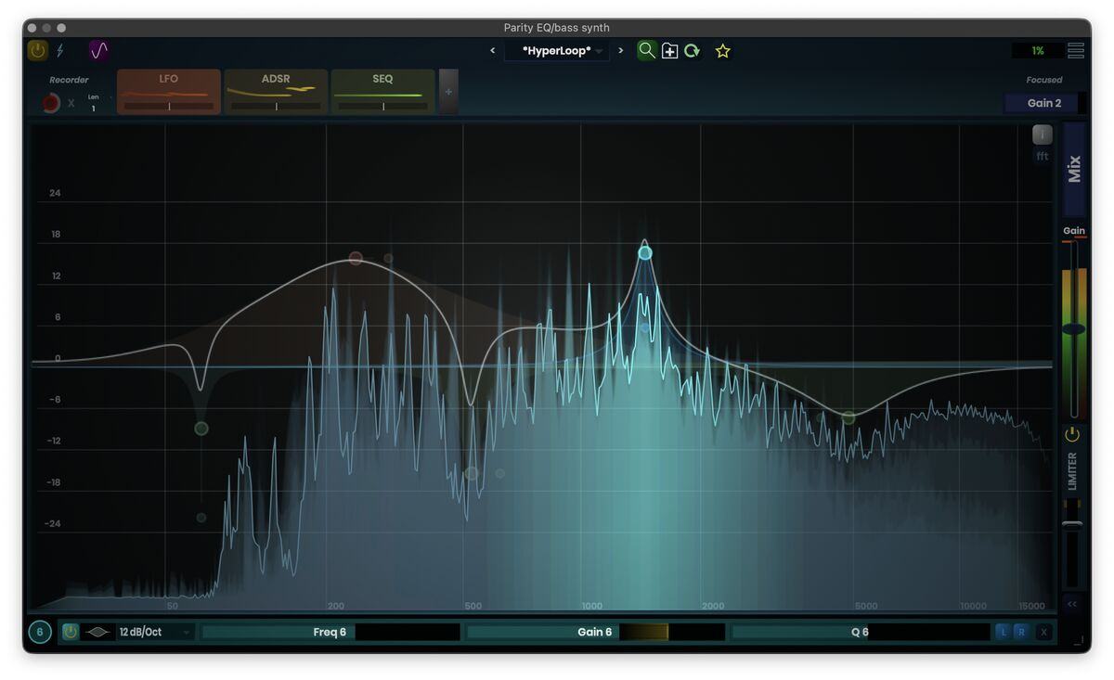This screenshot has height=680, width=1114.
Task: Open the HyperLoop preset dropdown
Action: 557,51
